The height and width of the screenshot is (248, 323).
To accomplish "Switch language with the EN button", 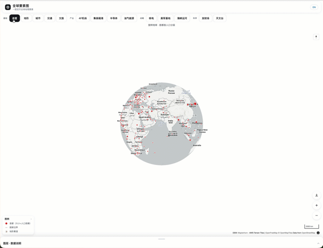I will point(314,7).
